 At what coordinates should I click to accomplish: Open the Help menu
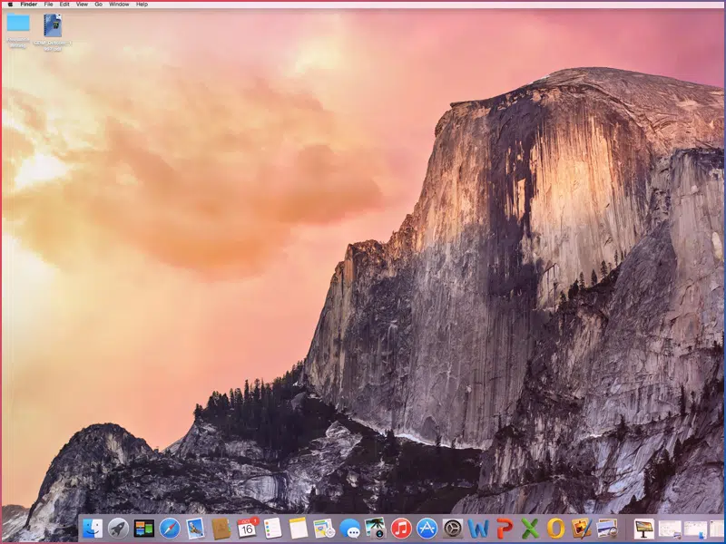pos(142,5)
